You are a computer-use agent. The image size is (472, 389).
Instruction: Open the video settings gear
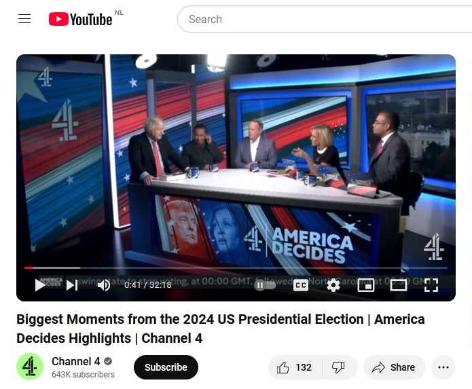[333, 285]
